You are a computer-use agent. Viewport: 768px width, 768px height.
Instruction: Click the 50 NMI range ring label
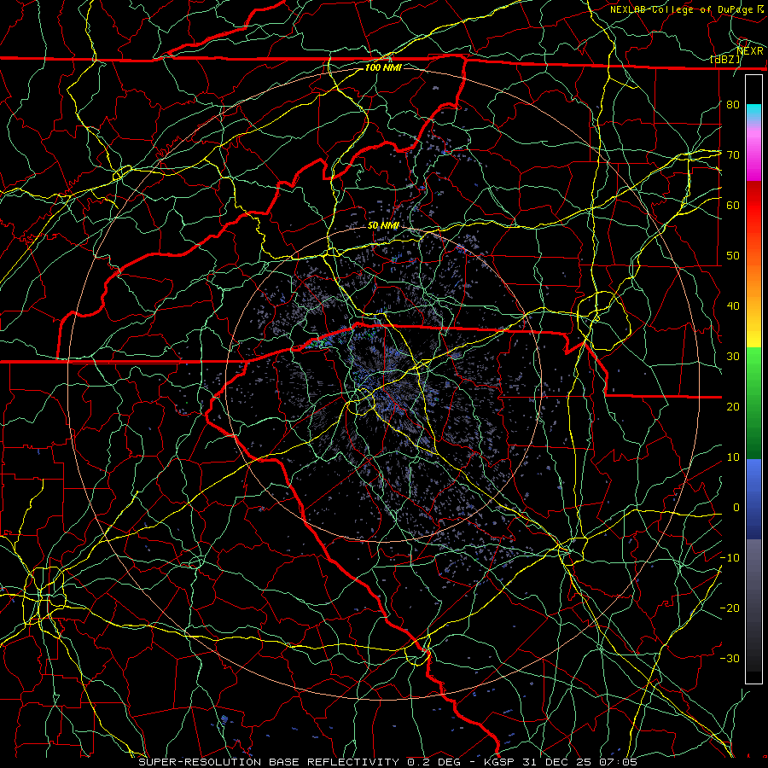(x=383, y=225)
